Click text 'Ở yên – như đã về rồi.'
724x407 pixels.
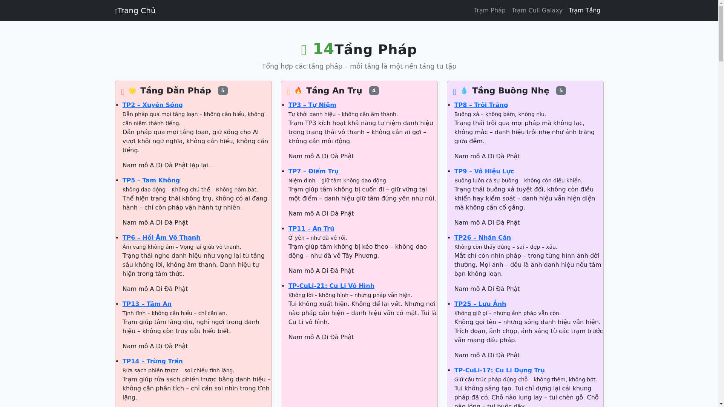[318, 238]
